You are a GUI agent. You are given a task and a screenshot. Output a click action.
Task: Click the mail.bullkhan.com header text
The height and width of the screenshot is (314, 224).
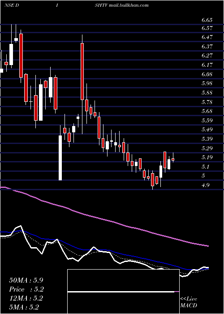tap(129, 5)
